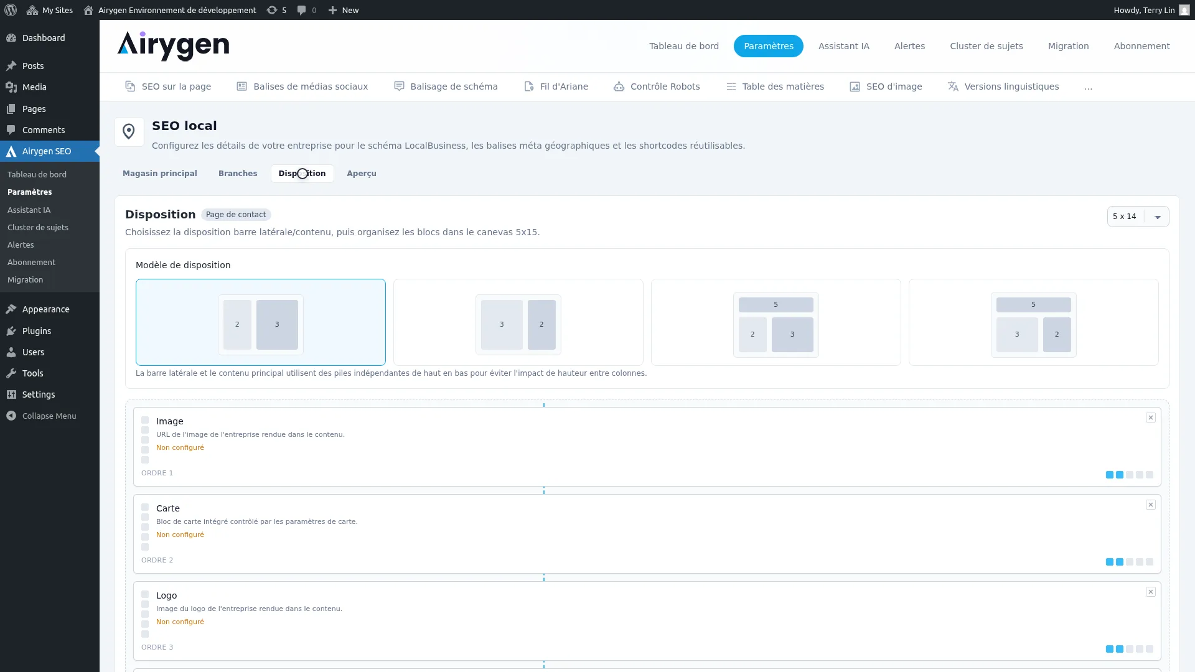Visit the Airygen Environnement de développement site link

[x=170, y=10]
